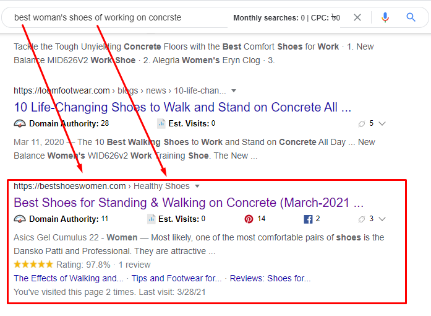431x316 pixels.
Task: Click the Pinterest icon showing 14
Action: click(x=249, y=219)
